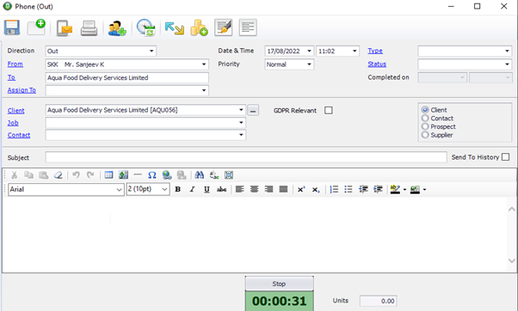The width and height of the screenshot is (518, 311).
Task: Click the Save floppy disk icon
Action: [x=11, y=27]
